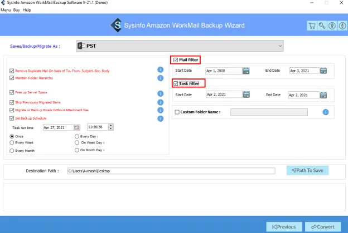Select the Every Week radio button
Viewport: 348px width, 233px height.
coord(12,143)
